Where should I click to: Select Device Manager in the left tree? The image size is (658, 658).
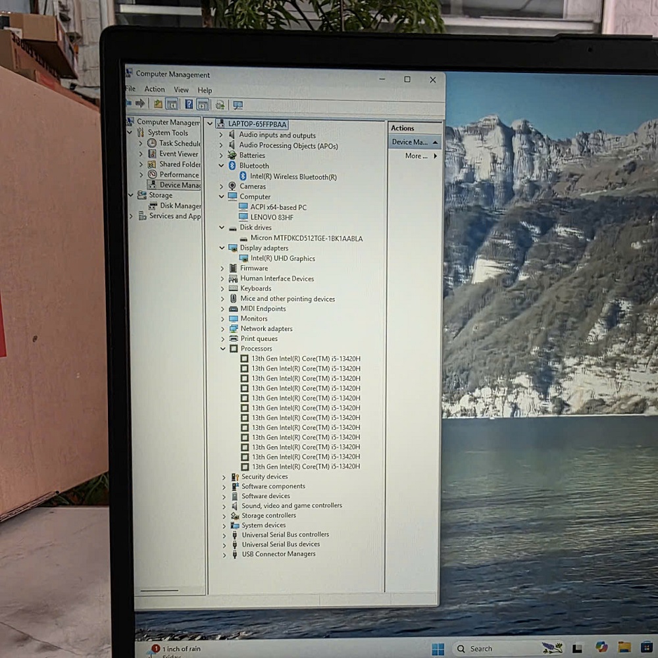(174, 185)
